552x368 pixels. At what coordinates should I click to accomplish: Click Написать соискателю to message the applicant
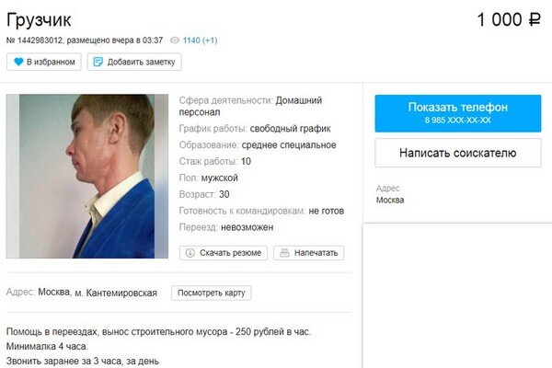pyautogui.click(x=457, y=153)
